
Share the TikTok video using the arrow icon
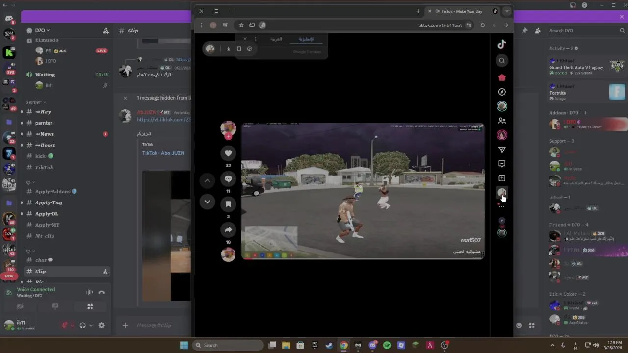pos(228,229)
